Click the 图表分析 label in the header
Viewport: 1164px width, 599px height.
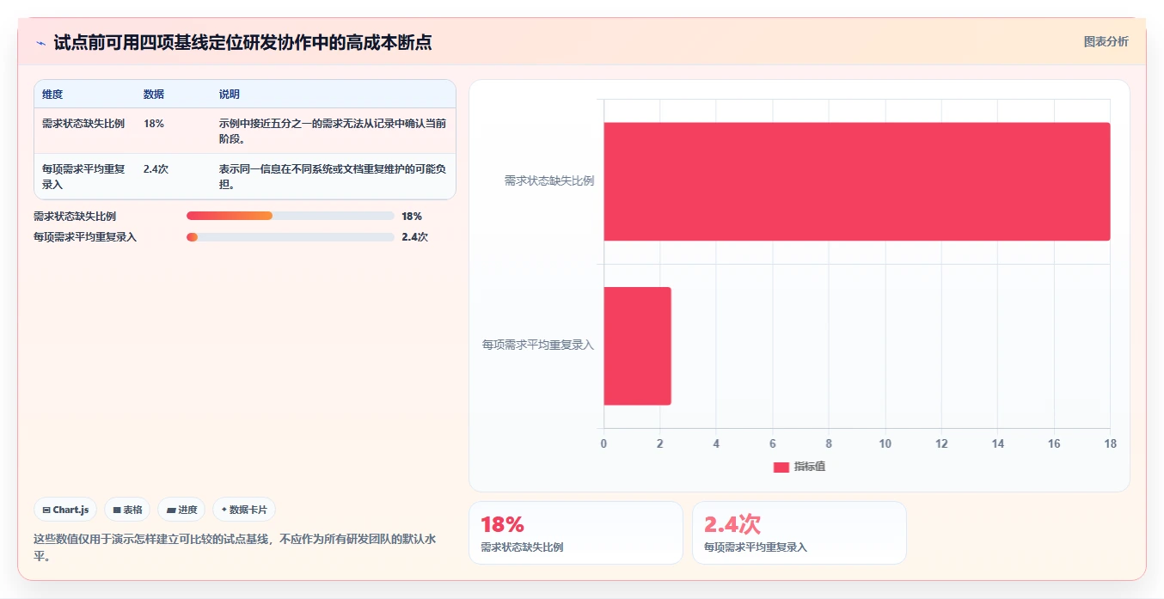pos(1106,41)
